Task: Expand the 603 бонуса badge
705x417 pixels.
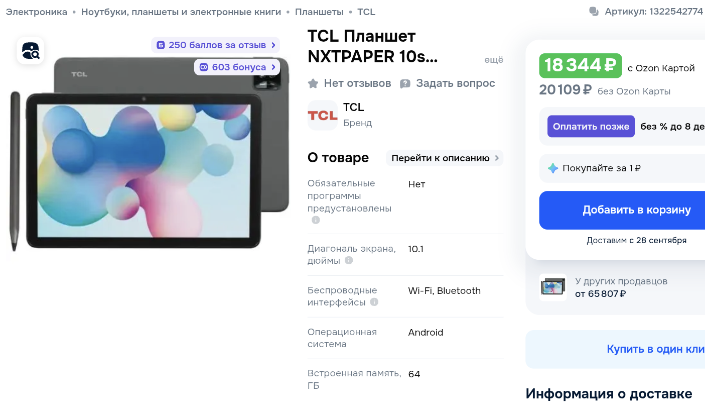Action: 237,67
